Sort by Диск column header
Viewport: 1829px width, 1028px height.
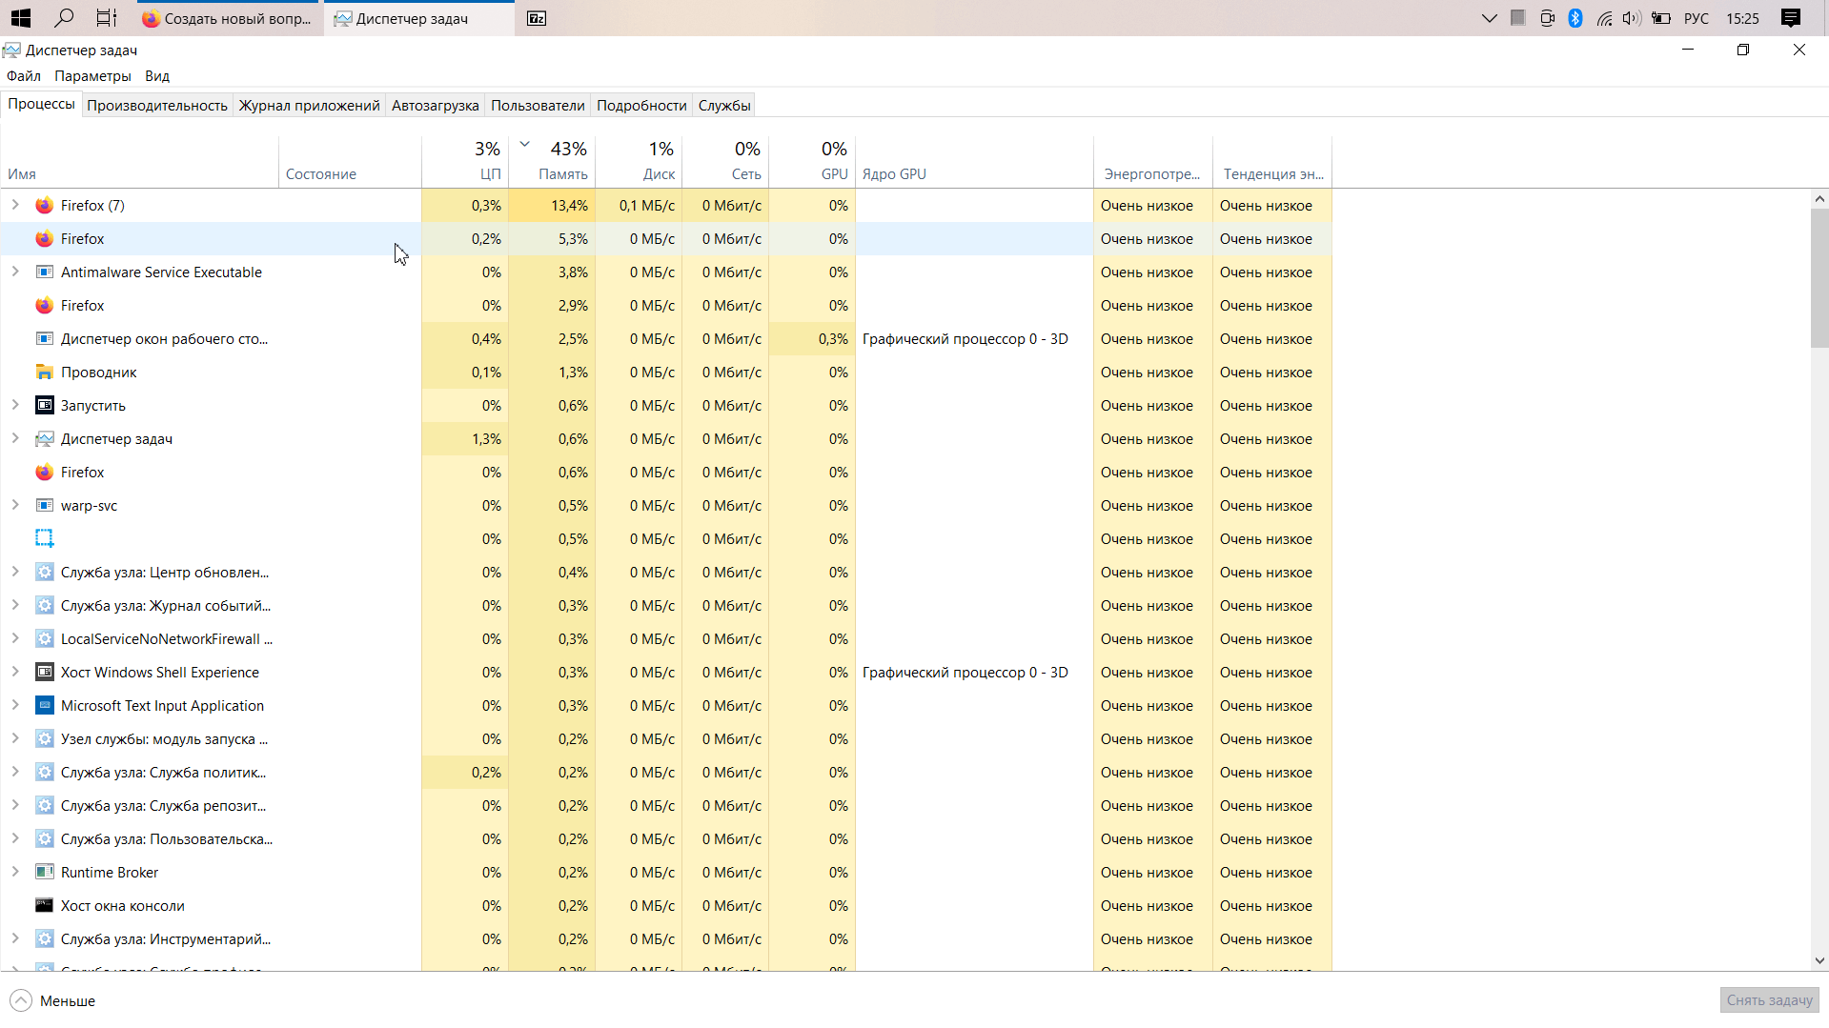(639, 161)
